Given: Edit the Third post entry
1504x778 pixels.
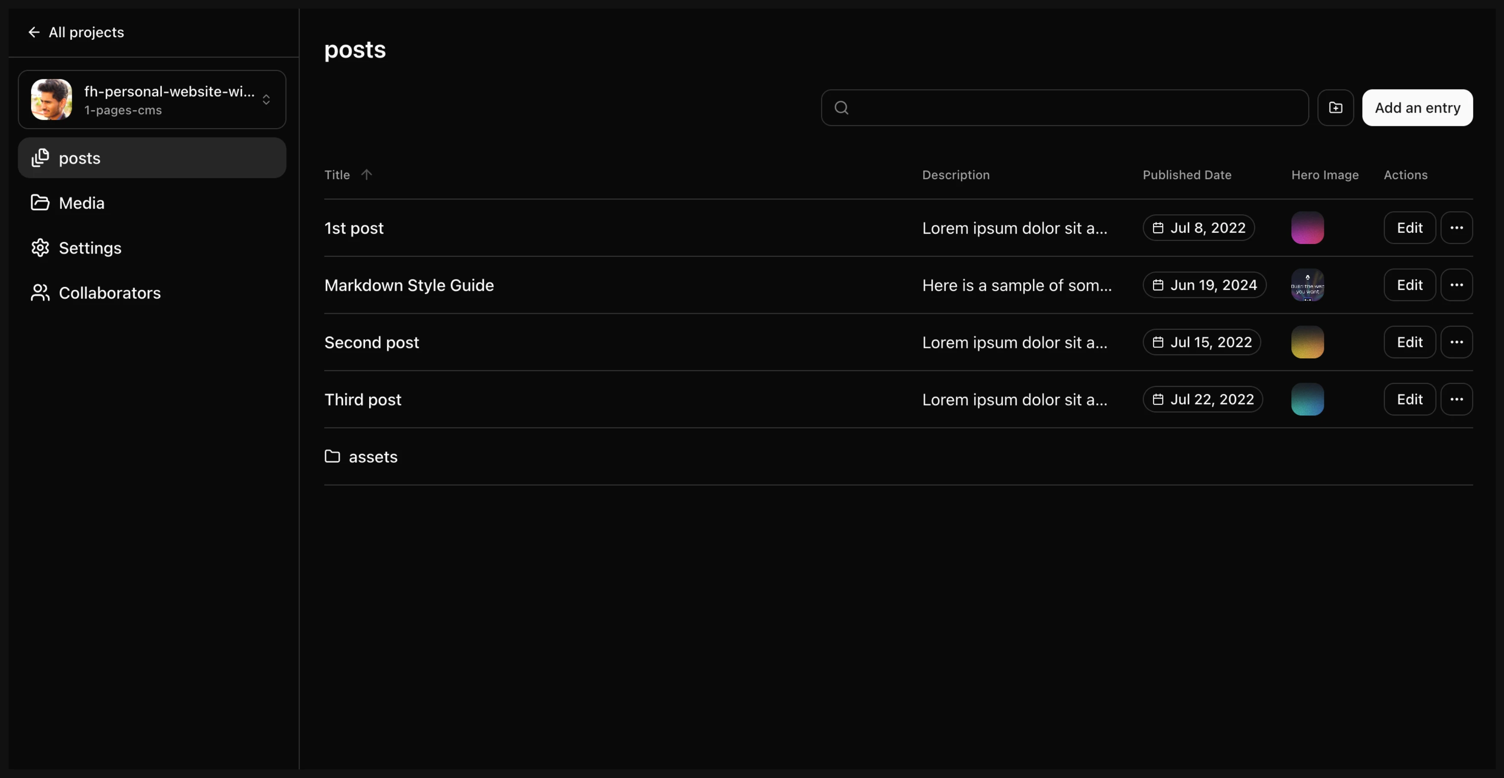Looking at the screenshot, I should coord(1409,399).
